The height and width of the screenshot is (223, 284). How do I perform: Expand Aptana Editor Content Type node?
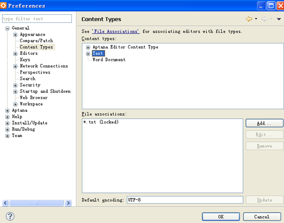88,47
